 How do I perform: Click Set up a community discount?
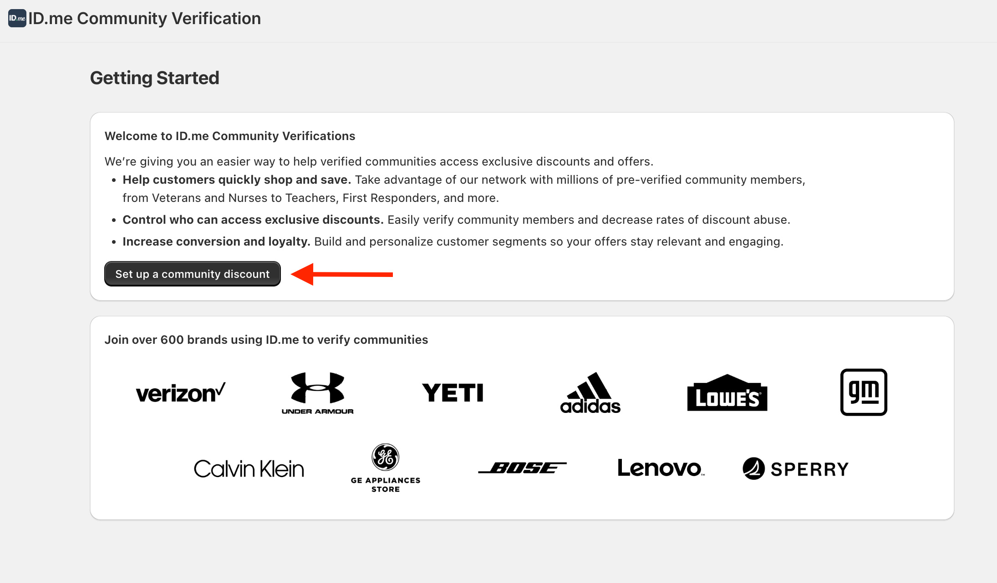pos(192,274)
